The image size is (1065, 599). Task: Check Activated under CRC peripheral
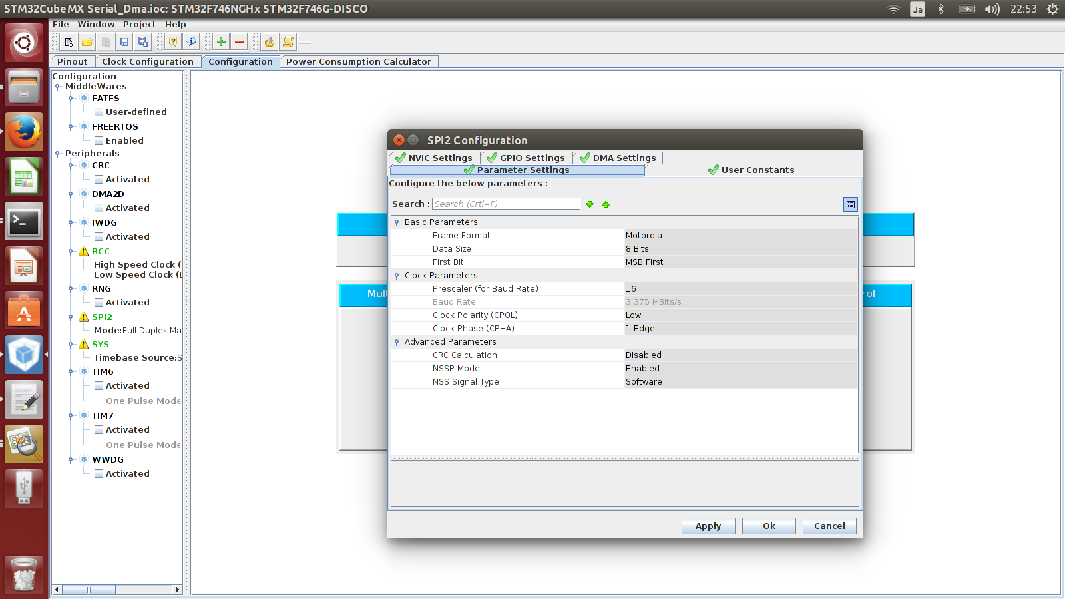(x=99, y=180)
